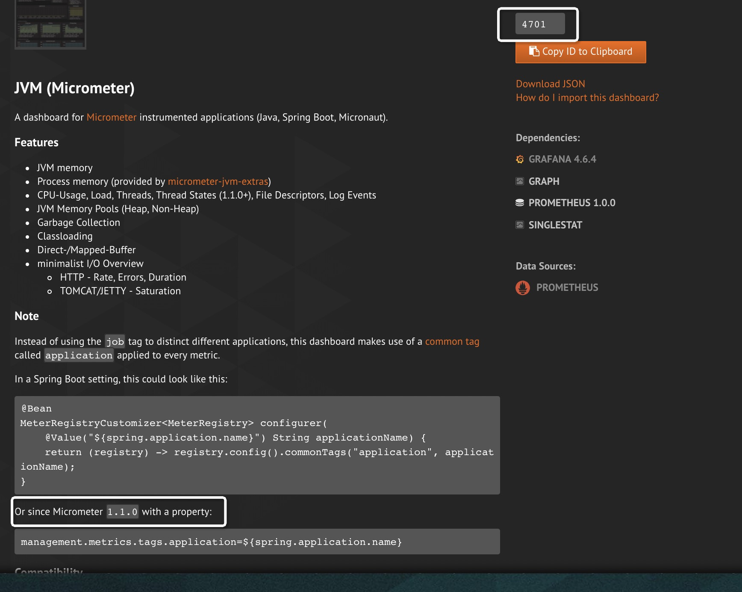Click the 'Classloading' feature bullet
The height and width of the screenshot is (592, 742).
[x=65, y=236]
